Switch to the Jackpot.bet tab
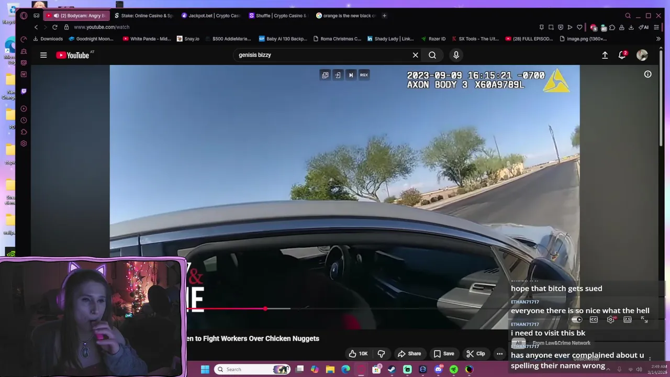This screenshot has width=670, height=377. click(x=210, y=16)
